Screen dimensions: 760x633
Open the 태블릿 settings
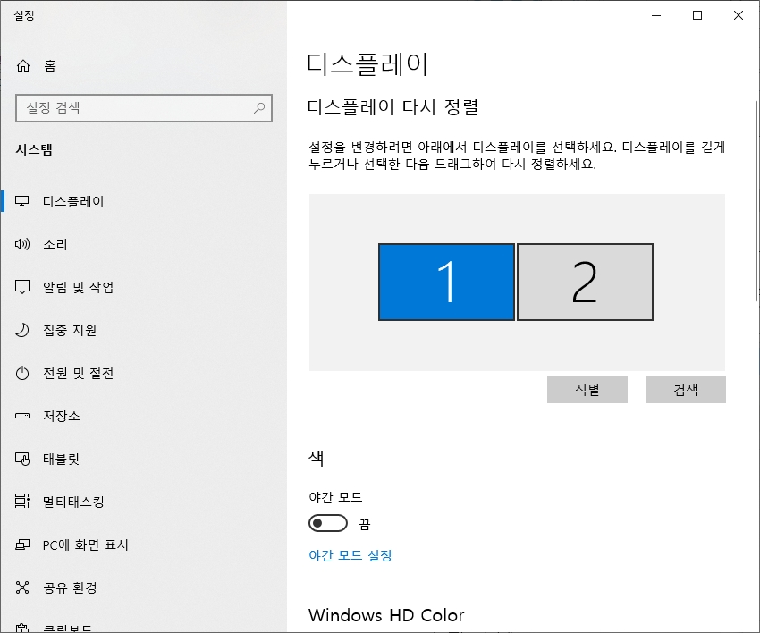[x=143, y=459]
